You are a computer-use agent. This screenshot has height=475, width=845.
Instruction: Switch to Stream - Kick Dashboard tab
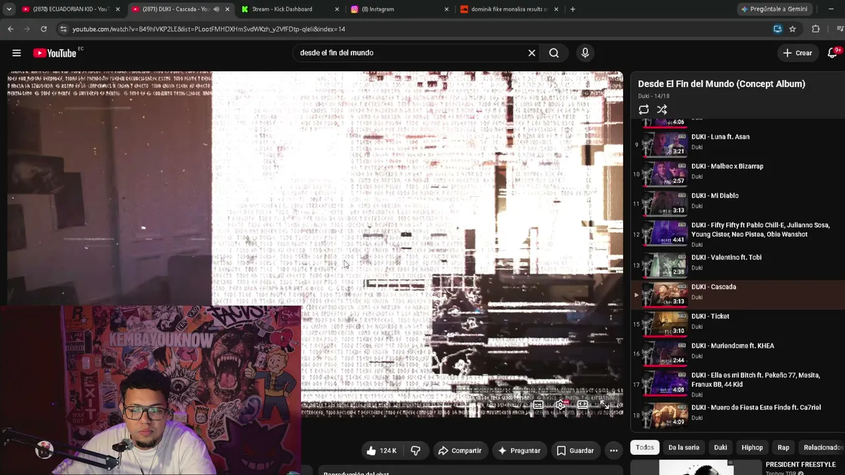coord(282,9)
